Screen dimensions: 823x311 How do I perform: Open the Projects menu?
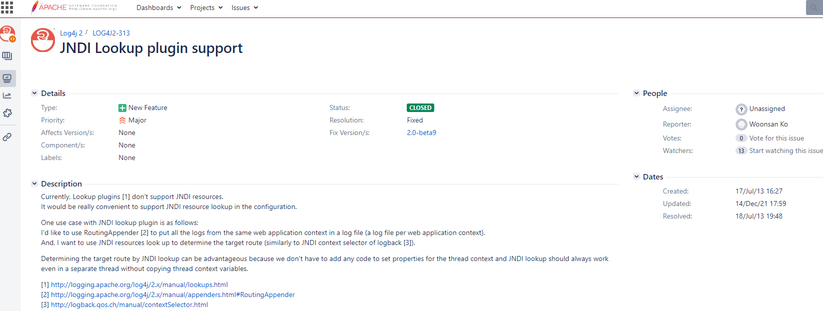coord(206,7)
